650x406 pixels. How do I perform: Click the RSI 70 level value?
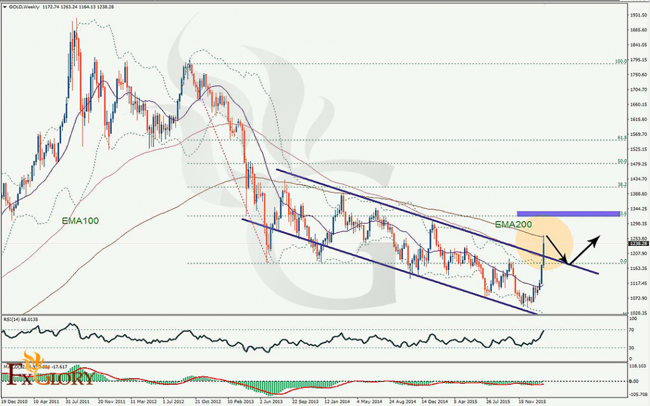(x=632, y=330)
